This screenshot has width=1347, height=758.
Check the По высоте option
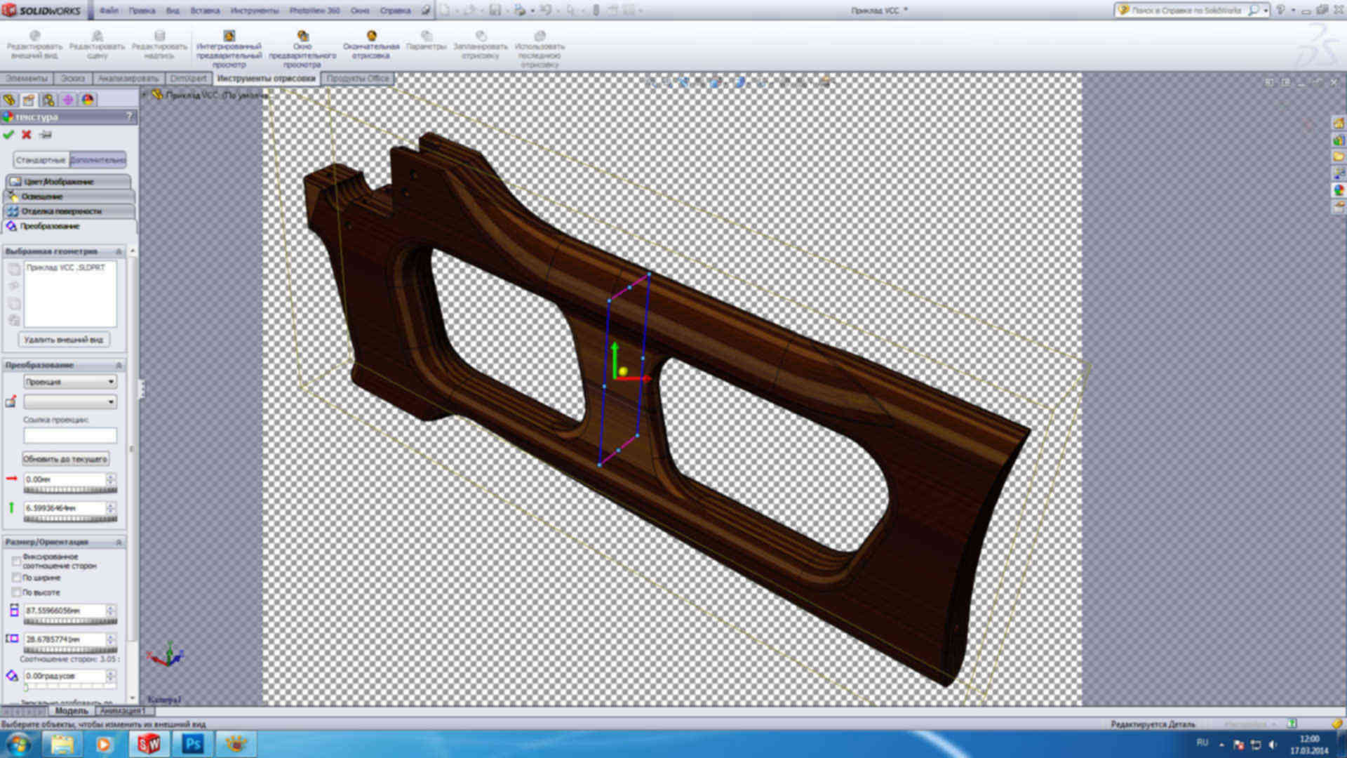[16, 592]
